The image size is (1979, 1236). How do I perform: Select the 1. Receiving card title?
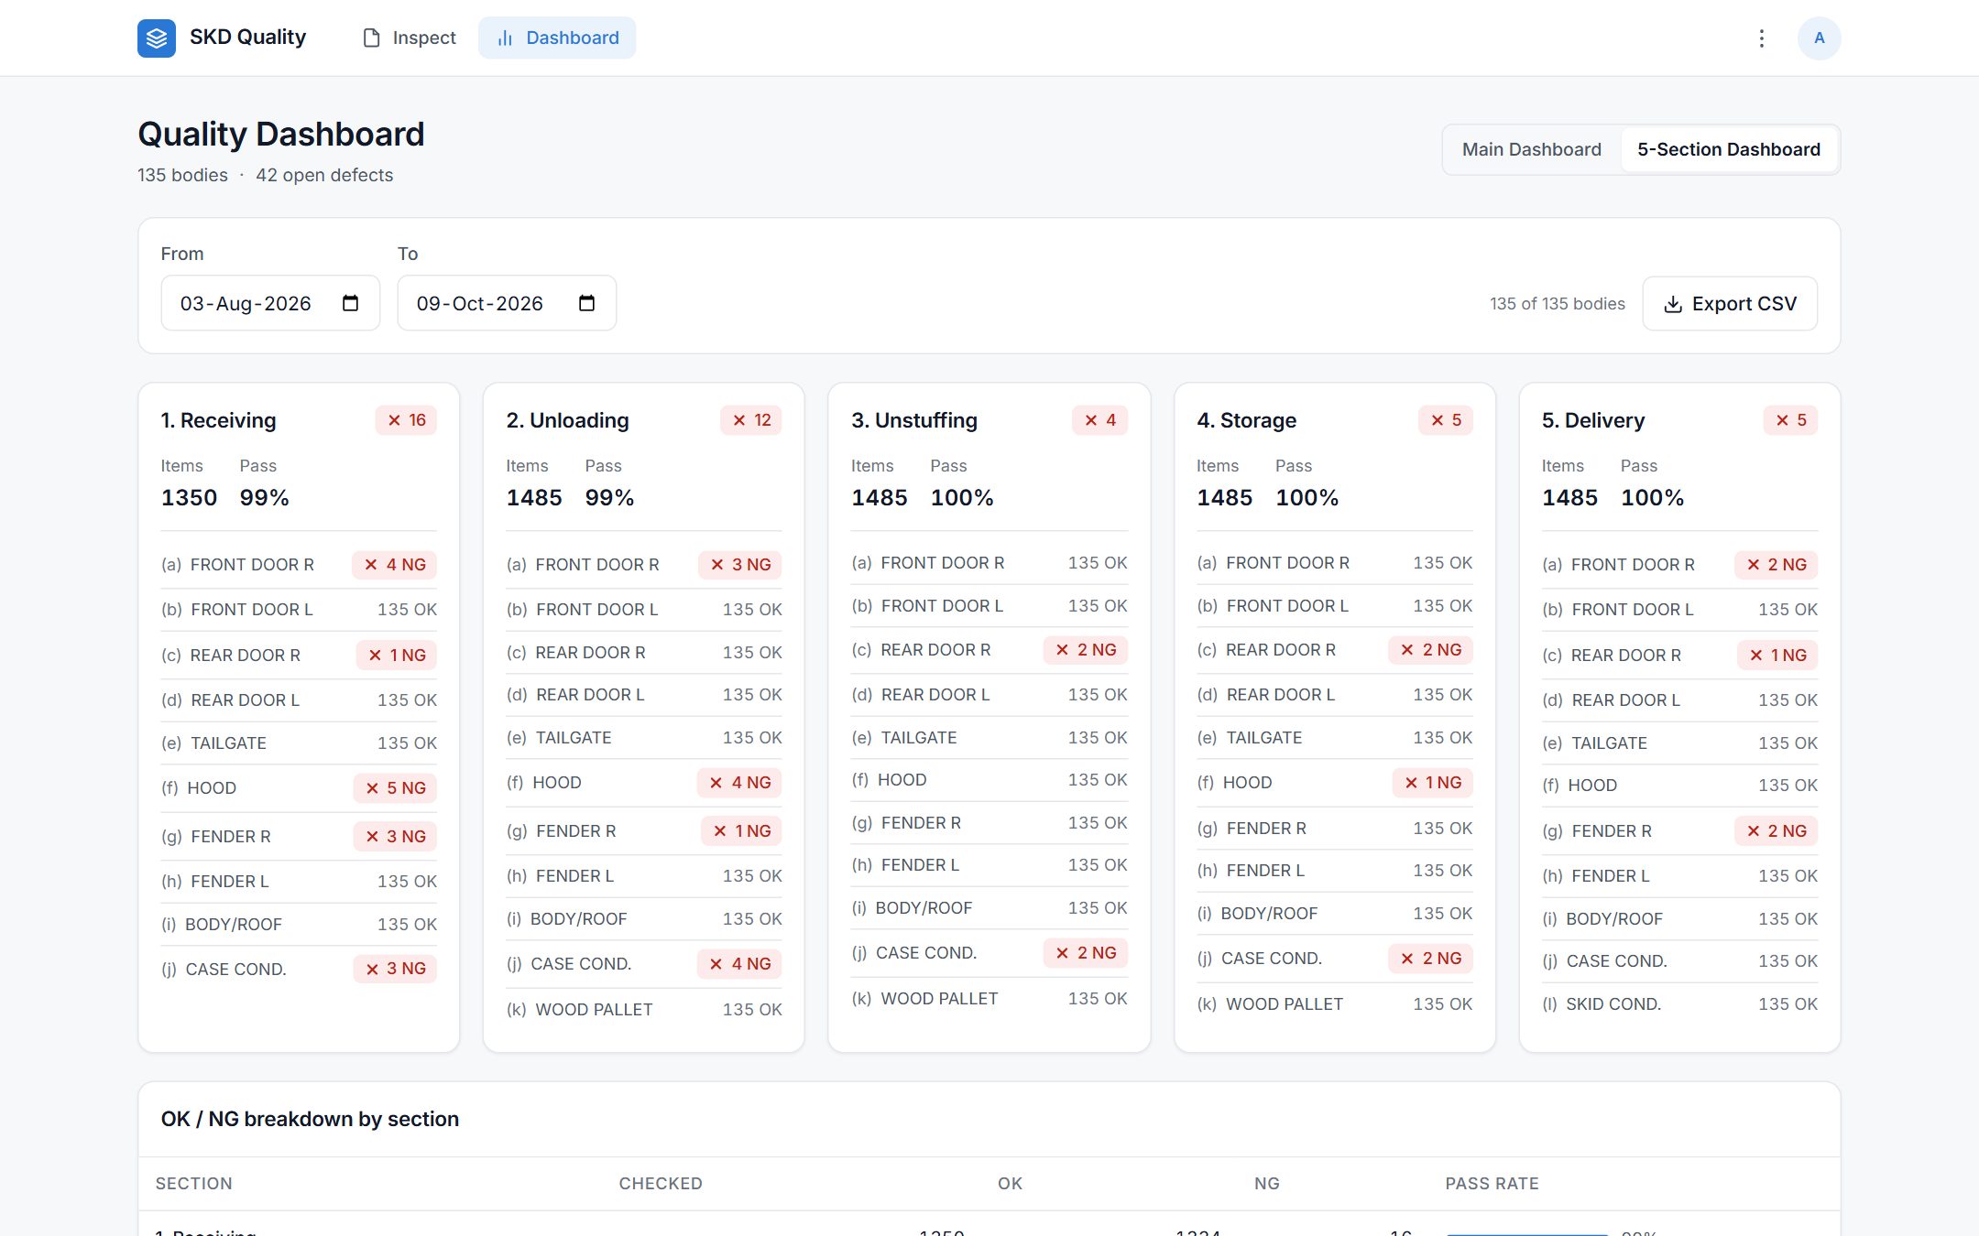pyautogui.click(x=218, y=420)
